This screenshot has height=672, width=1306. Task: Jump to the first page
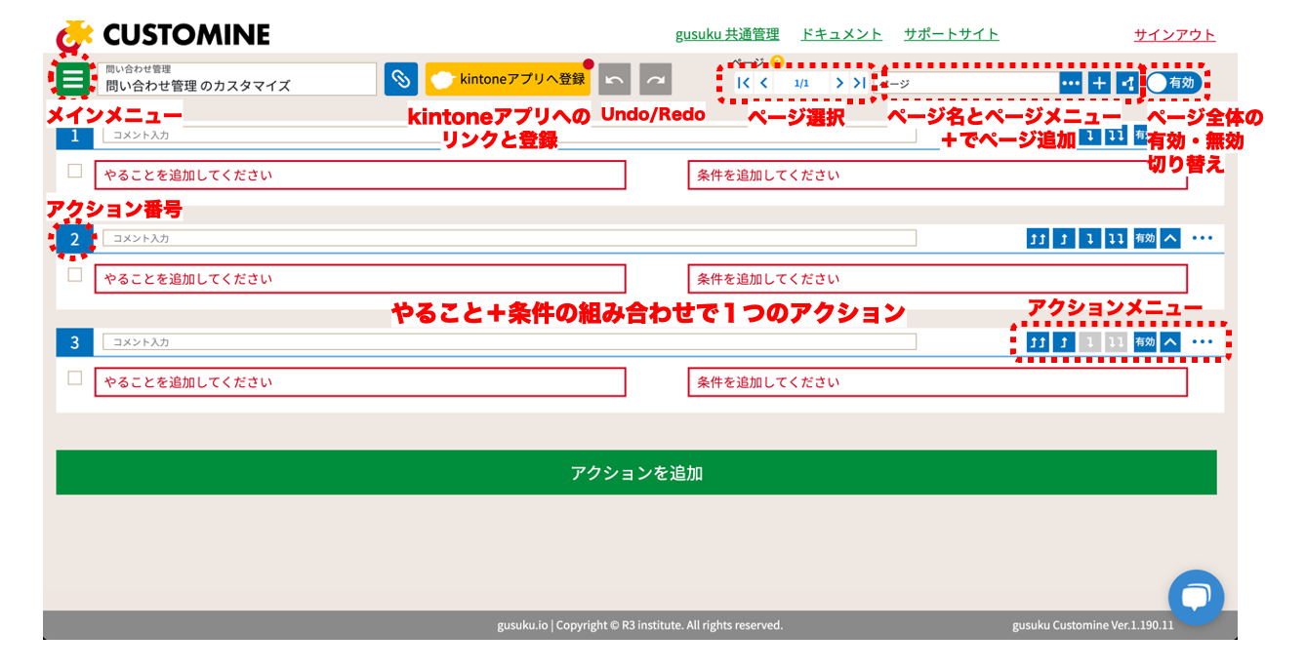pyautogui.click(x=744, y=83)
